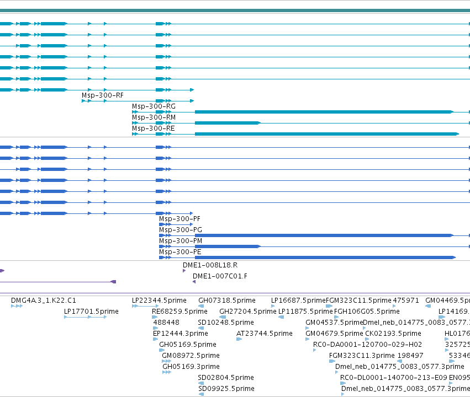The width and height of the screenshot is (470, 397).
Task: Open the DME1-007C01.F feature label
Action: tap(220, 276)
